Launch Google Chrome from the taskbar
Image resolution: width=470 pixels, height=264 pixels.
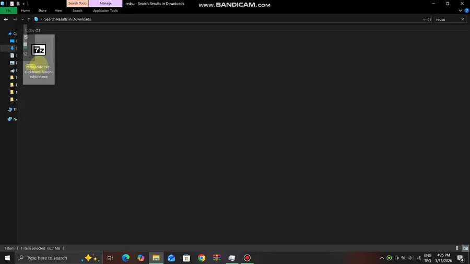[202, 258]
